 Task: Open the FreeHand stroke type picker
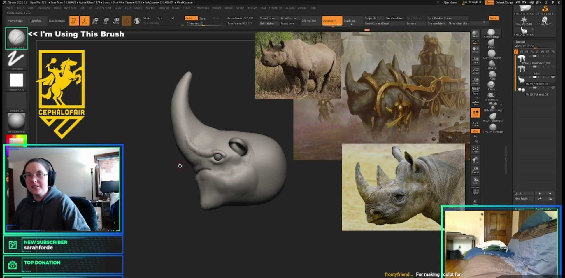click(x=16, y=60)
